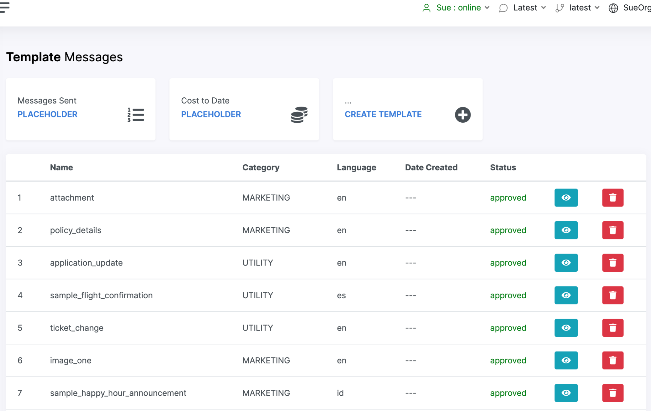Click the coins icon in Cost to Date
The width and height of the screenshot is (651, 411).
pyautogui.click(x=299, y=115)
